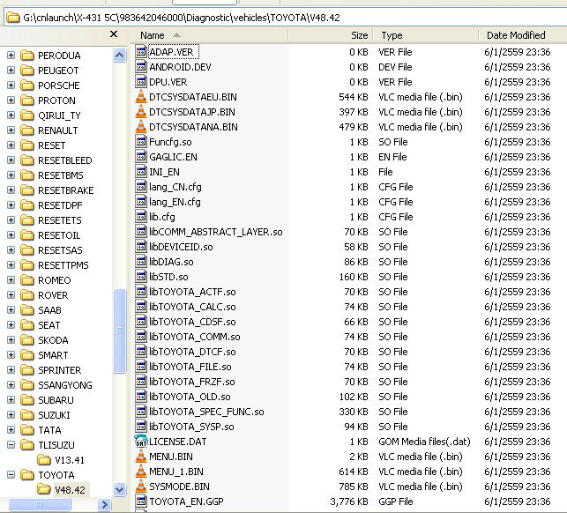The height and width of the screenshot is (513, 567).
Task: Click the tree horizontal scroll right arrow
Action: [104, 504]
